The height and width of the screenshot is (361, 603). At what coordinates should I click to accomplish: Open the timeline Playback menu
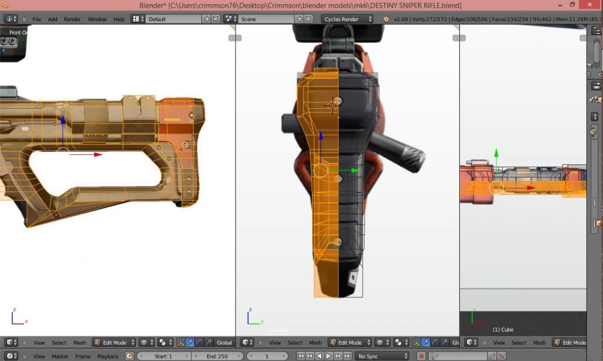click(108, 356)
